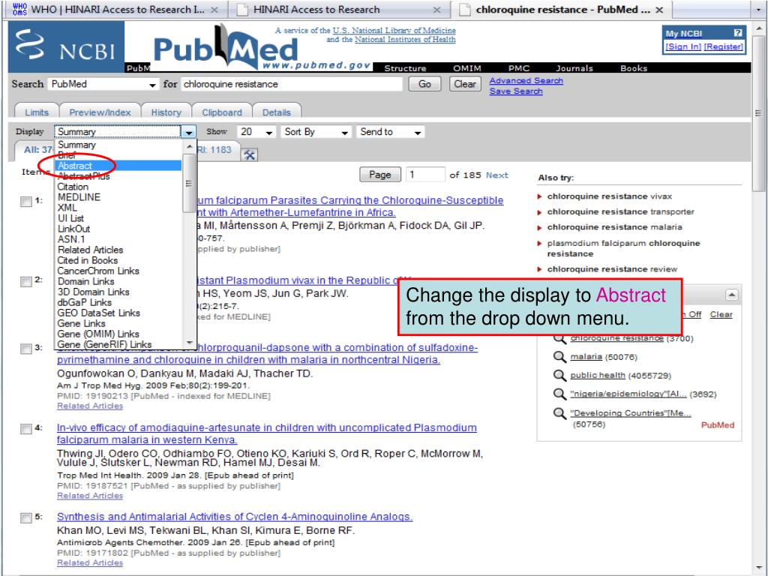The image size is (768, 576).
Task: Select Abstract in the display list
Action: click(118, 166)
